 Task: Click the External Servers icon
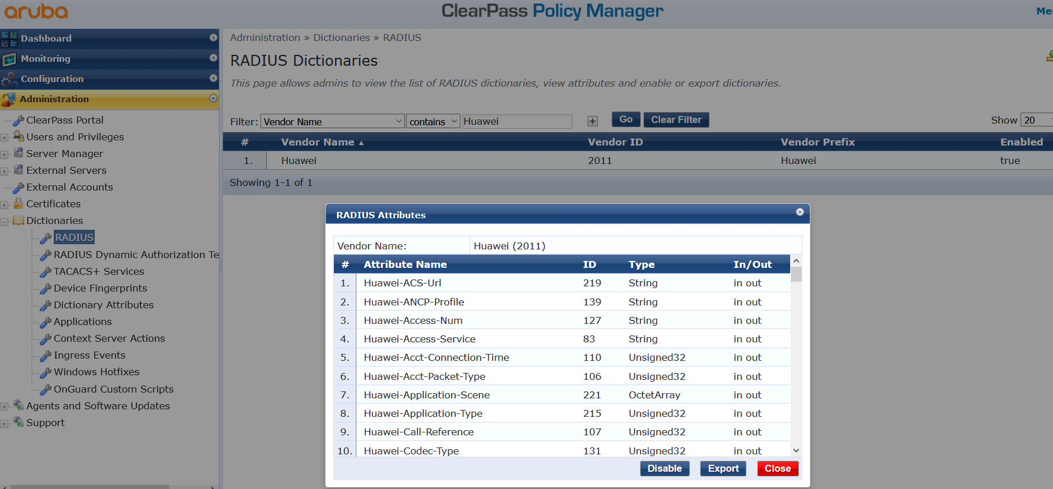coord(18,170)
